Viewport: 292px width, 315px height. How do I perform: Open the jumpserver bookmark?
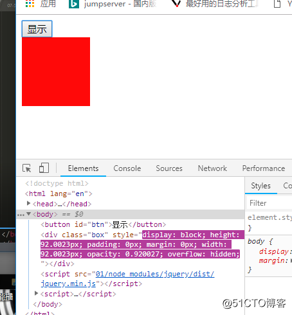coord(113,4)
